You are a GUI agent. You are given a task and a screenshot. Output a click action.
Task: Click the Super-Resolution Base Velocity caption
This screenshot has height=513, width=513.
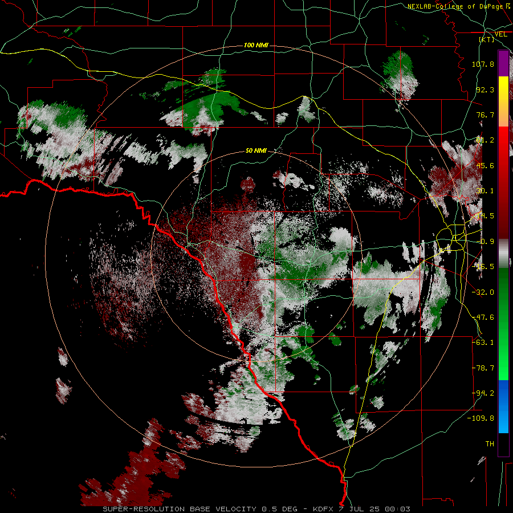coord(256,509)
